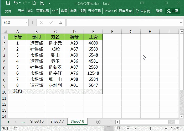Switch to Normal view layout
184x131 pixels.
108,128
